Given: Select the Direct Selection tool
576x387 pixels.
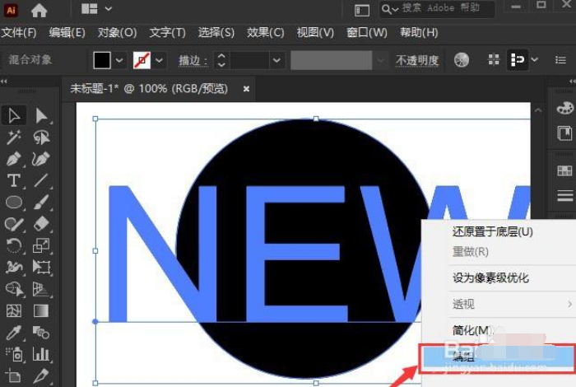Looking at the screenshot, I should pos(41,115).
